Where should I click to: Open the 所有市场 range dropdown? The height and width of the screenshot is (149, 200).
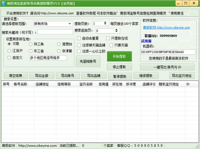pyautogui.click(x=70, y=24)
